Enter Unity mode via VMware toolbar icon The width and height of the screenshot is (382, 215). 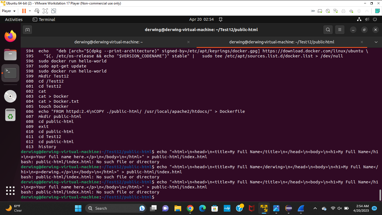[x=53, y=11]
